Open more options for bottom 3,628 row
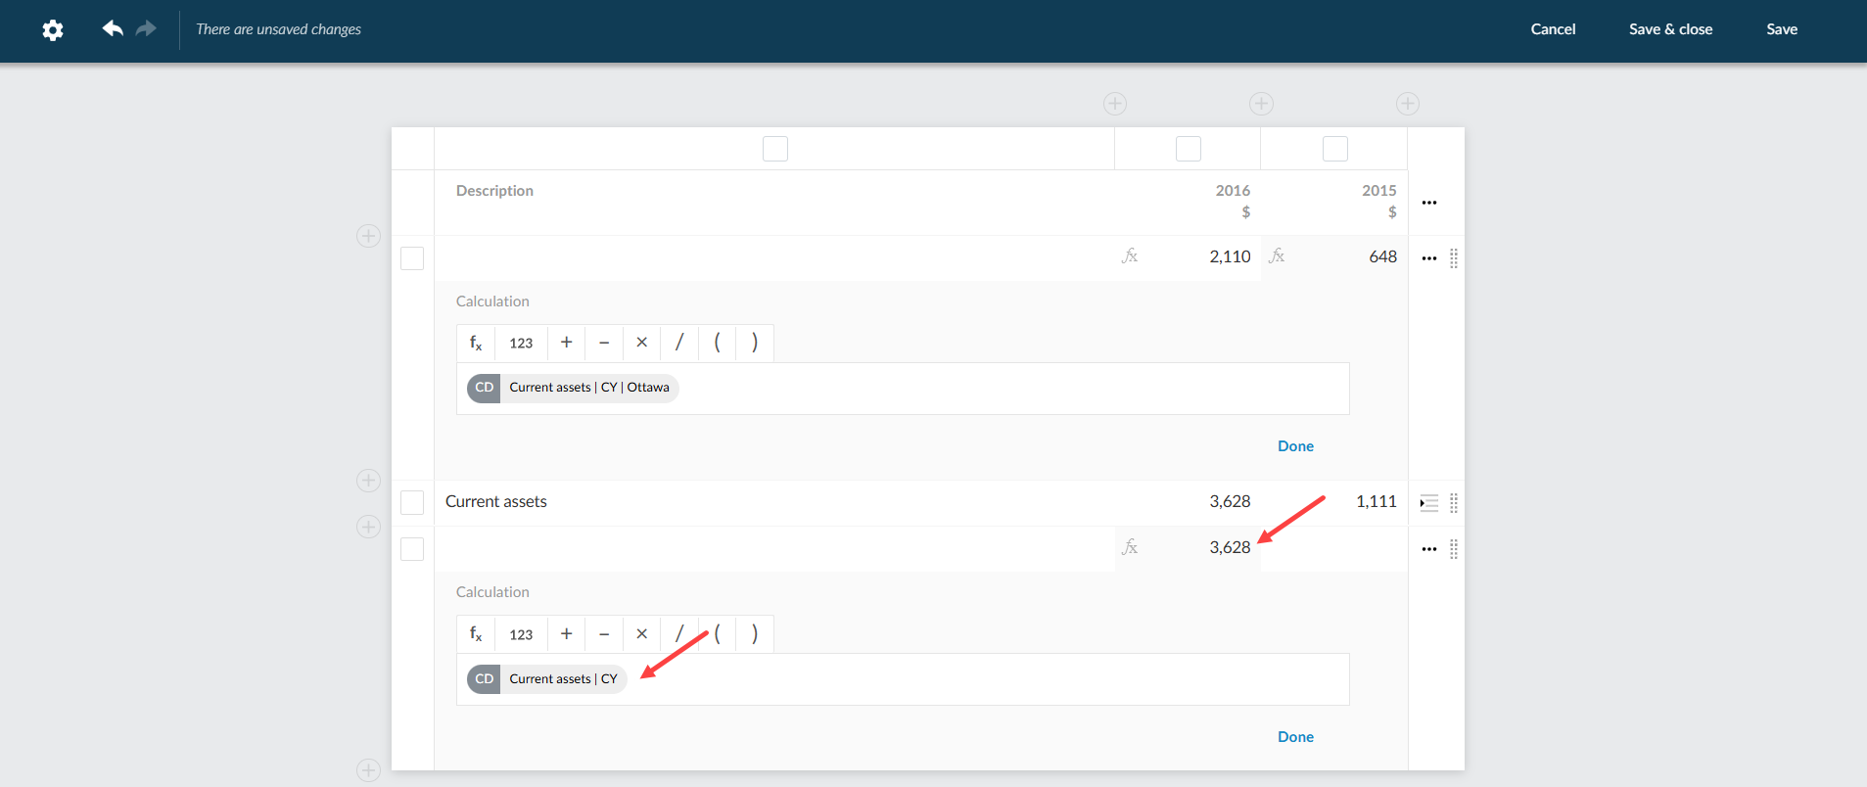The height and width of the screenshot is (787, 1867). tap(1428, 549)
